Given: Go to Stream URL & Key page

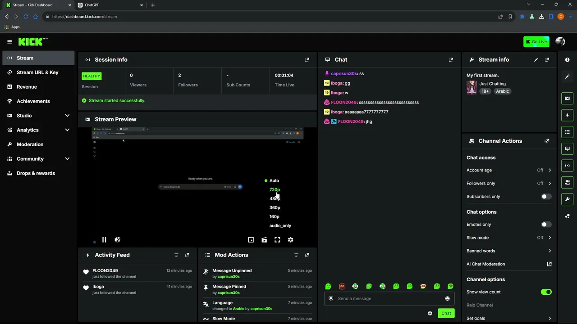Looking at the screenshot, I should click(x=38, y=72).
